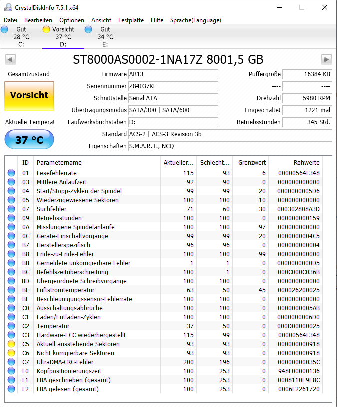This screenshot has height=407, width=337.
Task: Click status icon for Übergeordnete Schreibvorgänge
Action: pyautogui.click(x=11, y=281)
